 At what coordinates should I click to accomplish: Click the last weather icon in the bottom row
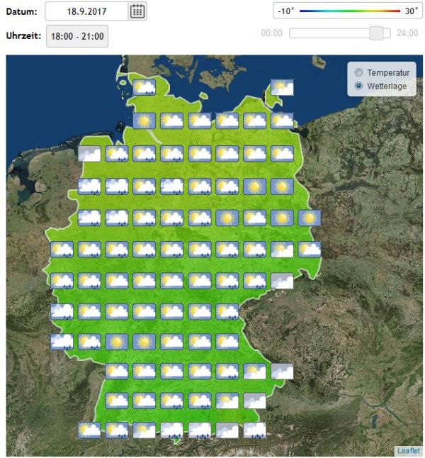[x=254, y=430]
